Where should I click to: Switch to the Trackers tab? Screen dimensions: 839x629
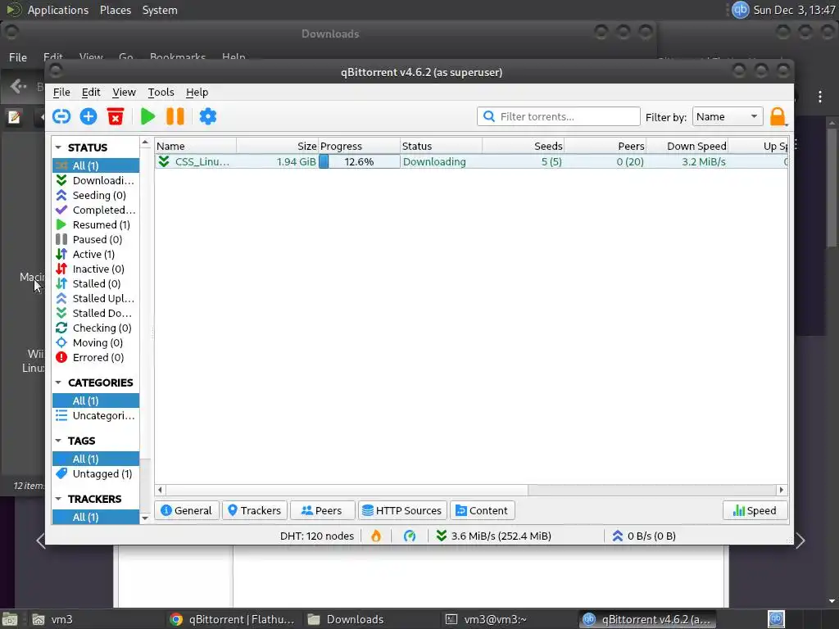pyautogui.click(x=254, y=510)
